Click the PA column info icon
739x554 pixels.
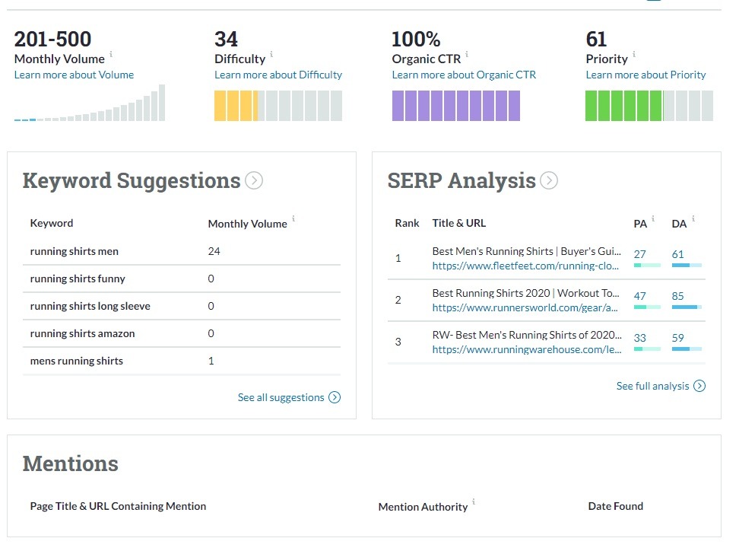coord(653,218)
